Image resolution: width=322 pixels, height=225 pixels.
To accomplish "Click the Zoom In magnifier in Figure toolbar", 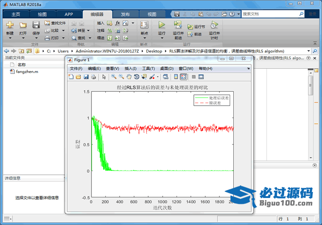I will 113,77.
